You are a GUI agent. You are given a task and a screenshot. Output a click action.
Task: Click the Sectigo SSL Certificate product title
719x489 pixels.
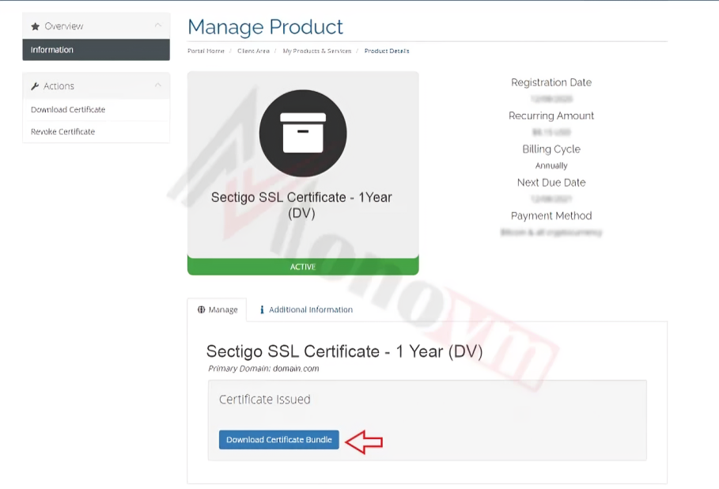coord(301,205)
